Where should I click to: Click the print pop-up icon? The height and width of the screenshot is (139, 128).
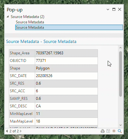point(103,131)
